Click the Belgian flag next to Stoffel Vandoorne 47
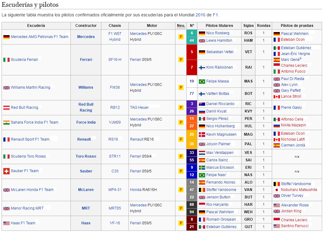The width and height of the screenshot is (324, 233). [202, 190]
